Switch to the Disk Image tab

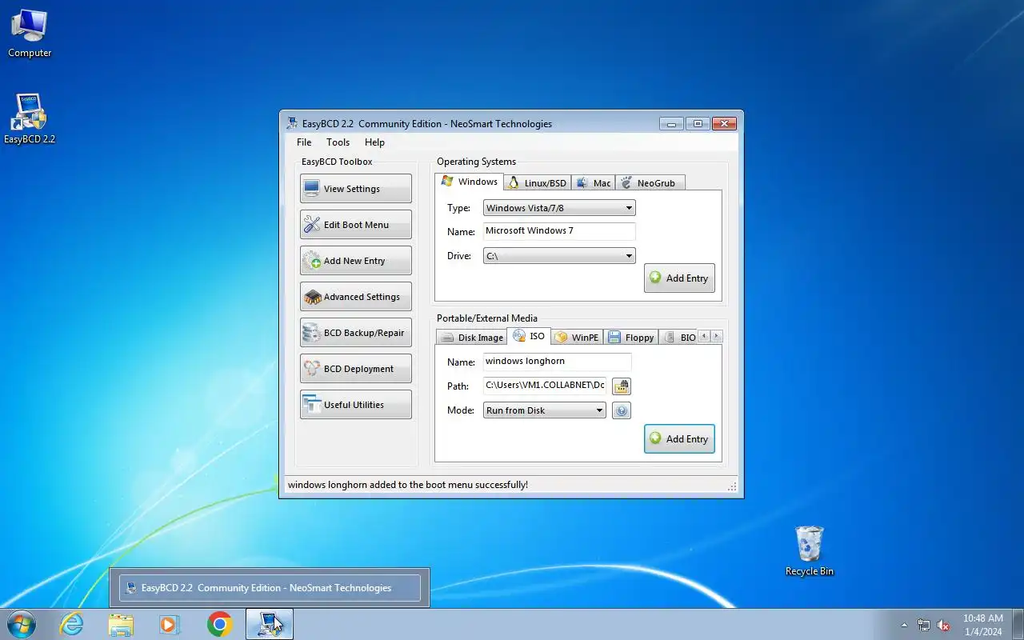(472, 338)
